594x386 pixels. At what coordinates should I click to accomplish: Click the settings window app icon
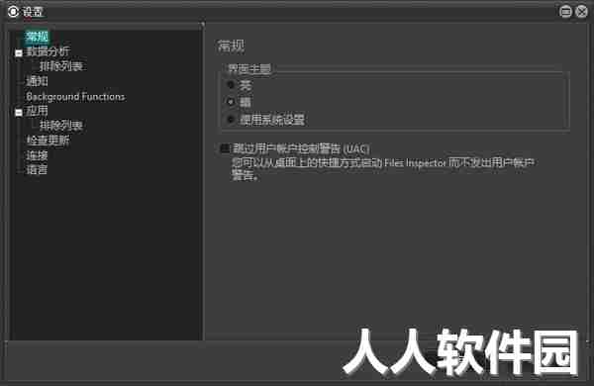[x=13, y=12]
